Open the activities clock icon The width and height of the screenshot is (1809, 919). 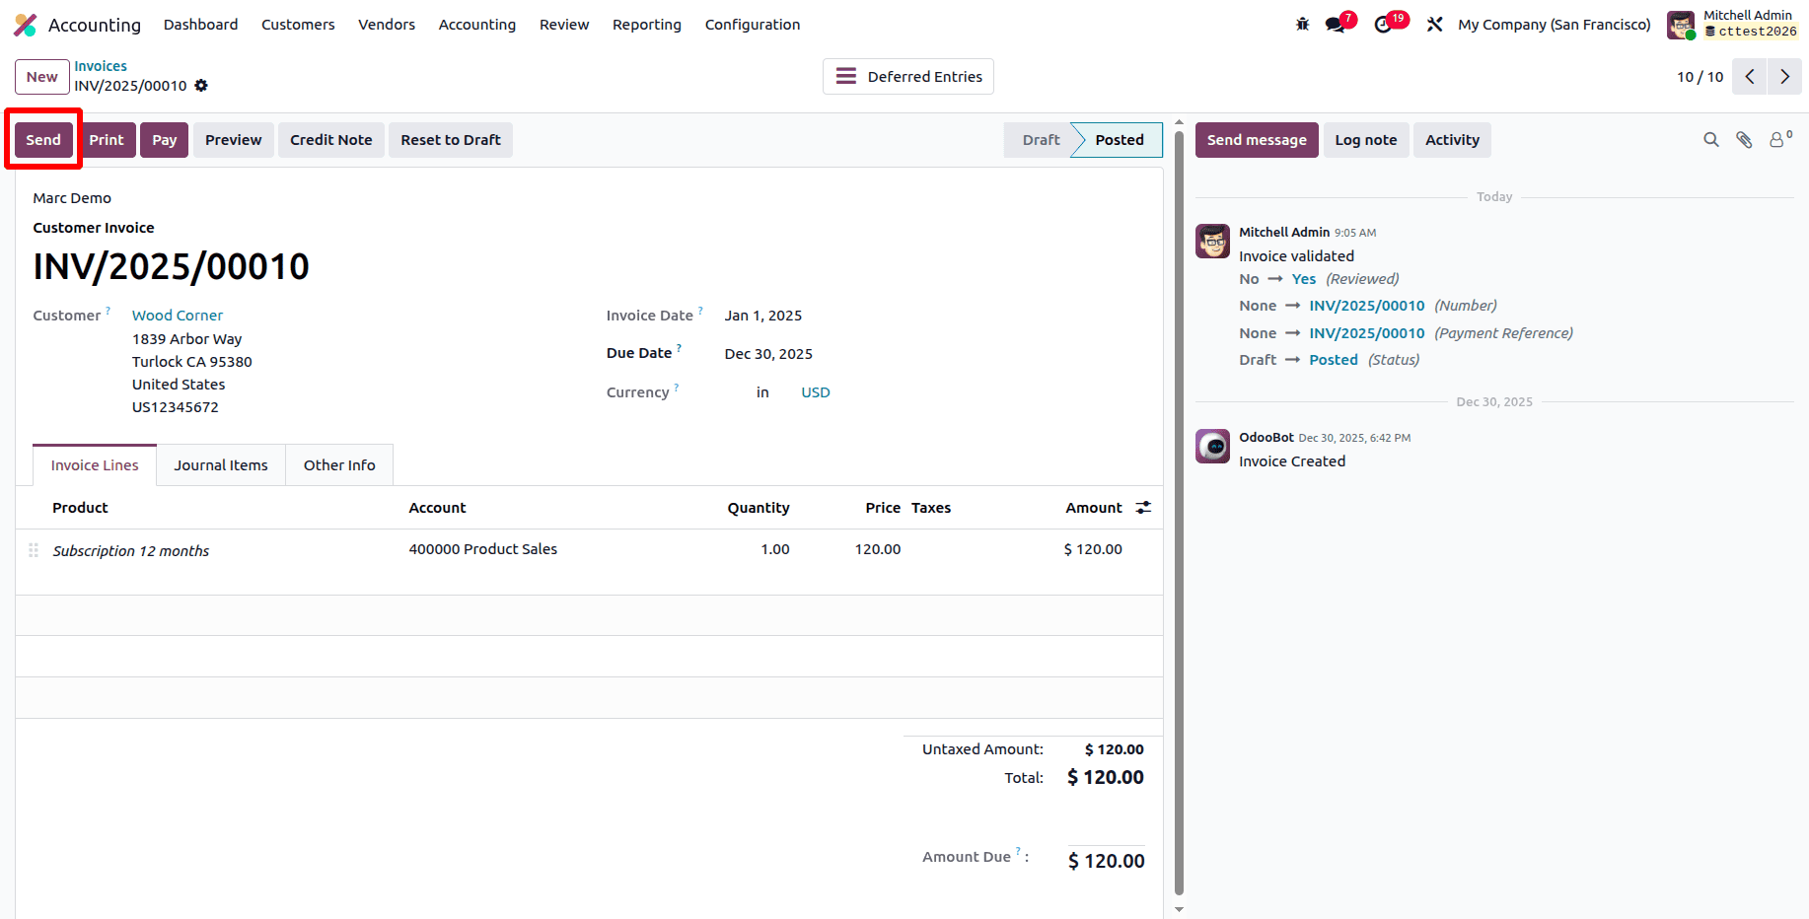click(x=1385, y=24)
